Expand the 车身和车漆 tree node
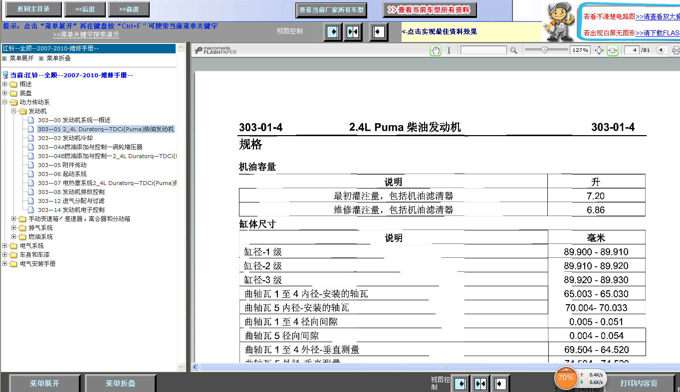 tap(5, 255)
